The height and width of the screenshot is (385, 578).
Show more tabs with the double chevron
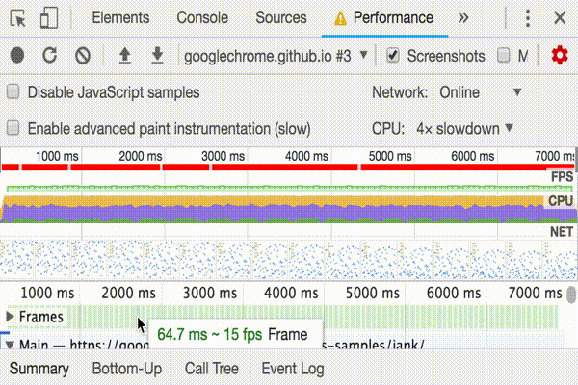click(x=463, y=17)
